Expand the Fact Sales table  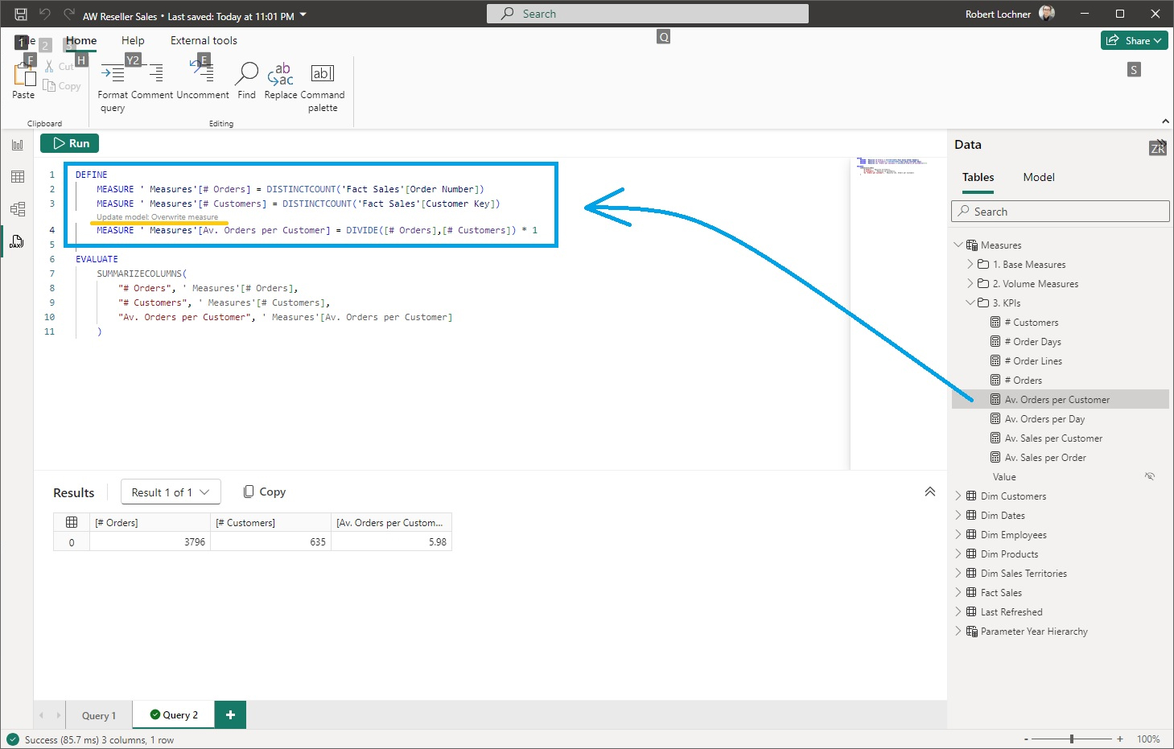tap(957, 592)
